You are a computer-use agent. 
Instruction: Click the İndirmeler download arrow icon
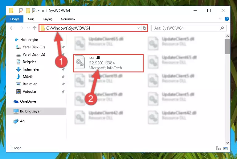click(x=18, y=69)
